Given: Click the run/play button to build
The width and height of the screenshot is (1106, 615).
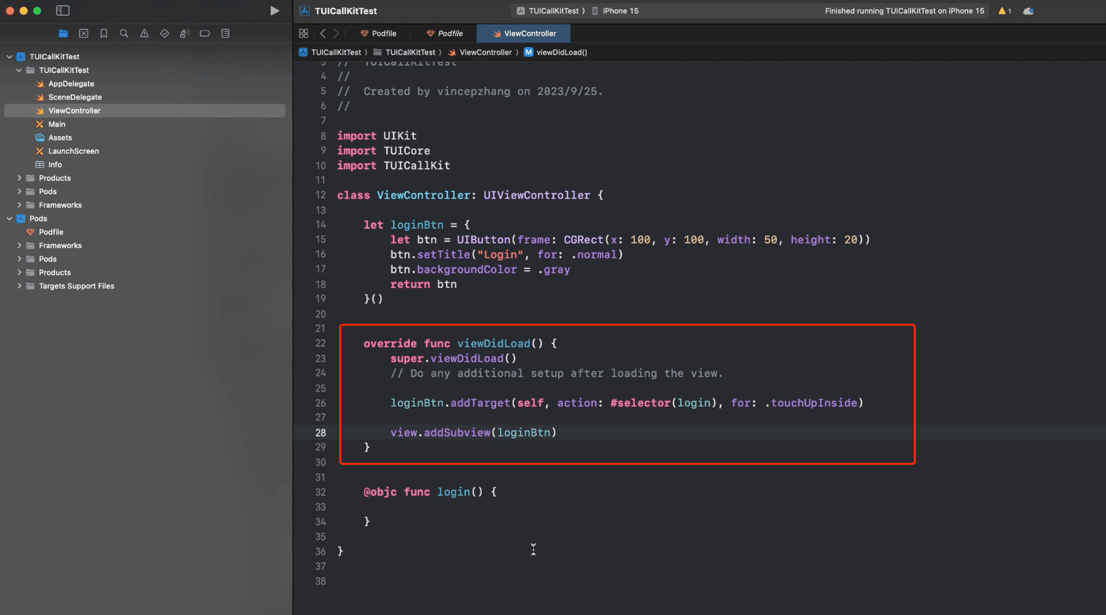Looking at the screenshot, I should pos(274,10).
